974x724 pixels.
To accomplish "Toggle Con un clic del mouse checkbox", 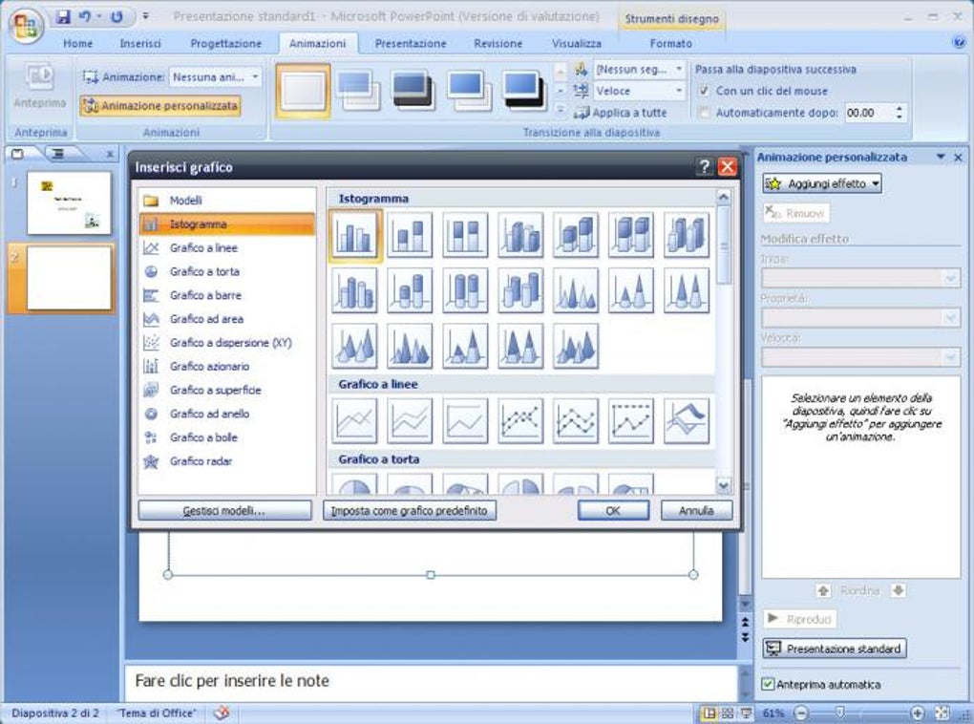I will pyautogui.click(x=704, y=91).
